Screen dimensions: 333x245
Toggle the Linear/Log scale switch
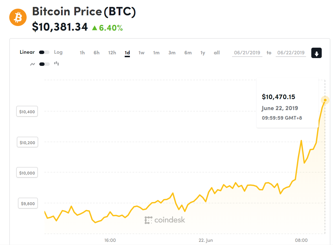point(44,52)
